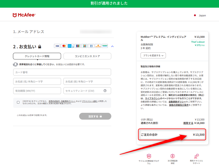The height and width of the screenshot is (167, 219).
Task: Click the 無料テクニカルサポート caption
Action: click(196, 162)
